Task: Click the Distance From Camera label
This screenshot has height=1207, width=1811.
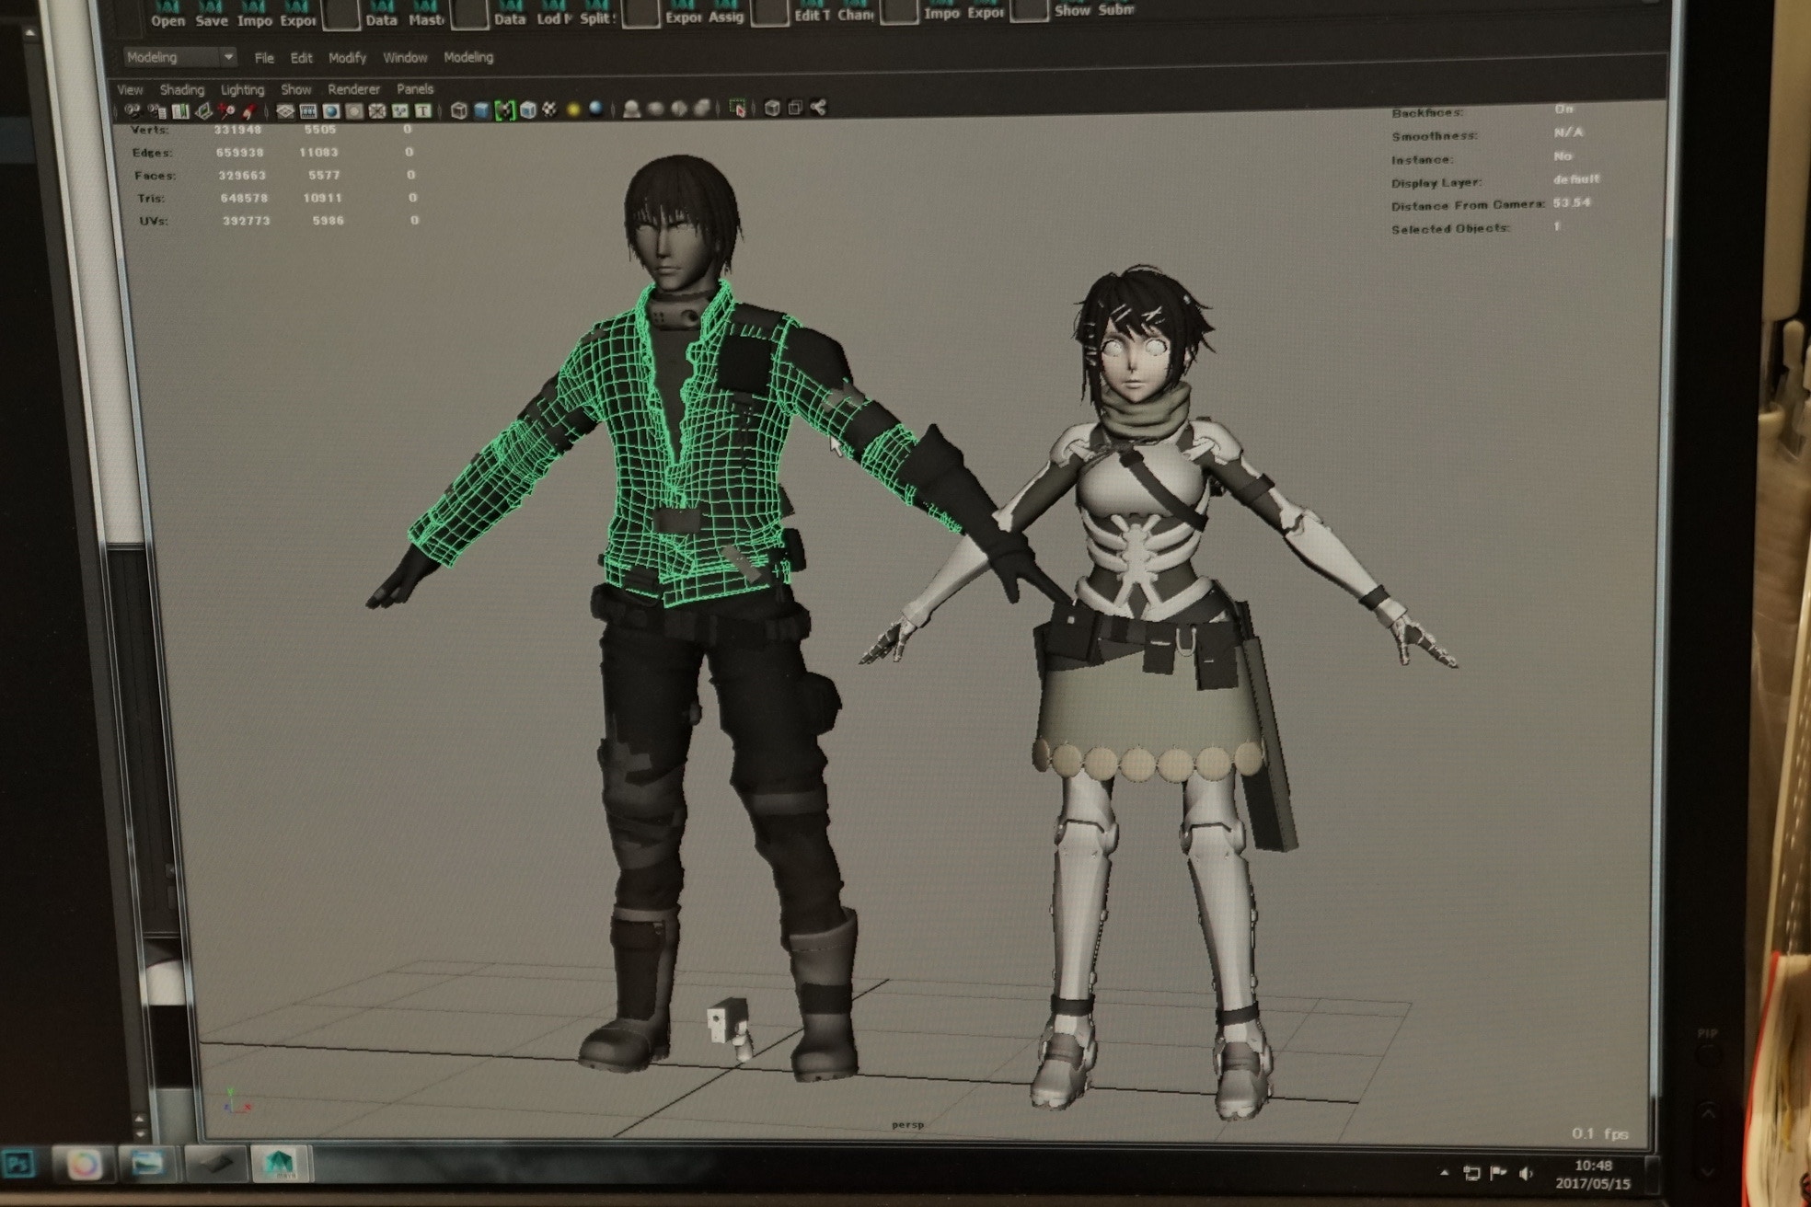Action: pyautogui.click(x=1468, y=205)
